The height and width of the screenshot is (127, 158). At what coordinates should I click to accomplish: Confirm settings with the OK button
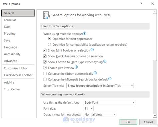coord(128,122)
